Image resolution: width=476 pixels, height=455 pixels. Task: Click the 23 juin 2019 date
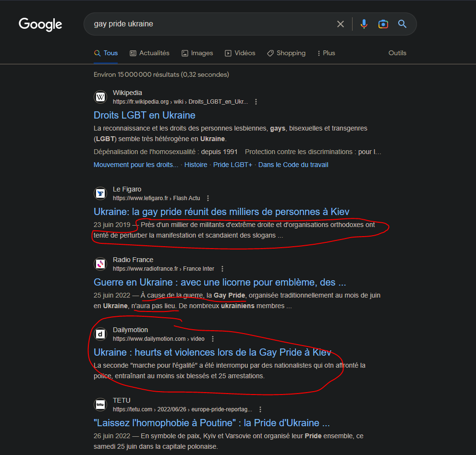click(x=112, y=225)
